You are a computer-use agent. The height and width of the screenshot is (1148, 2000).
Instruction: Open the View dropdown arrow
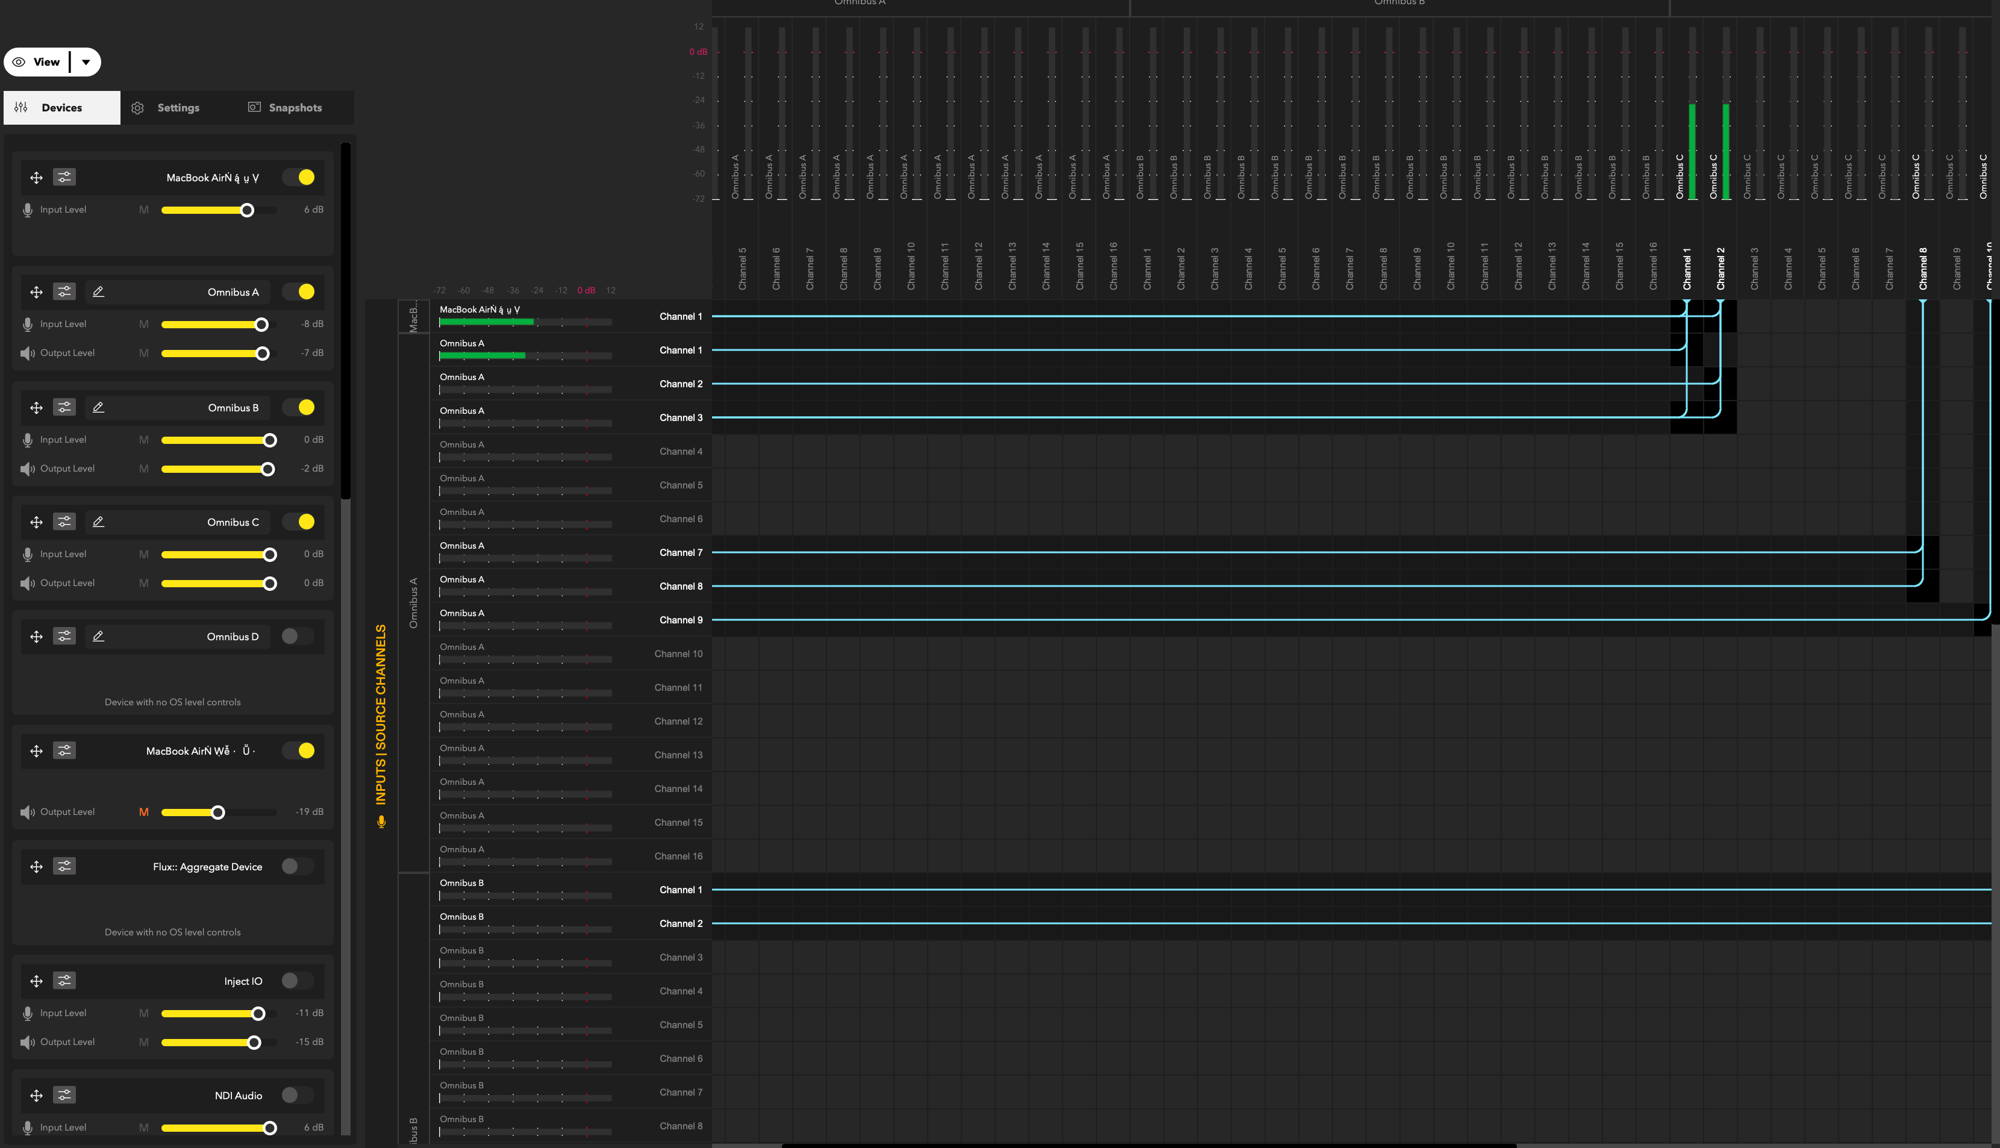(x=86, y=62)
